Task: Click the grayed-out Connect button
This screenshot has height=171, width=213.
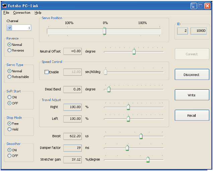Action: point(192,54)
